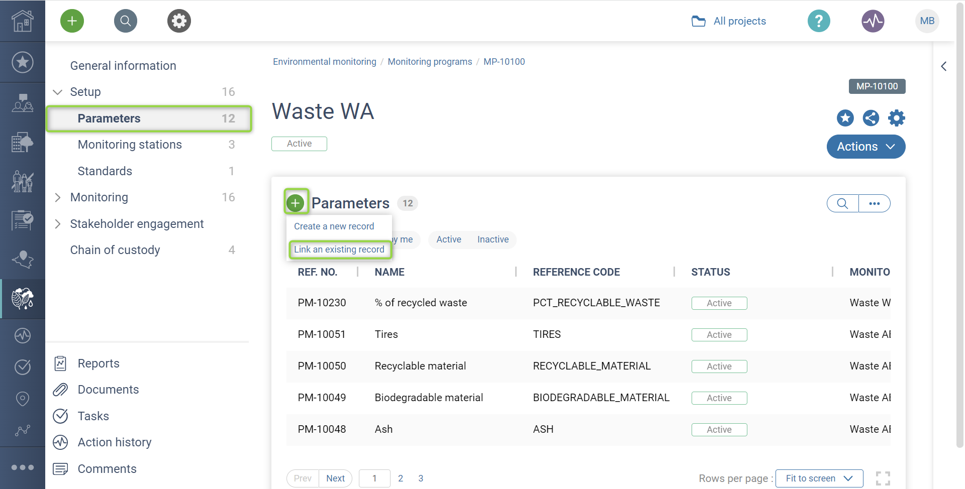
Task: Expand the Monitoring section
Action: click(x=58, y=197)
